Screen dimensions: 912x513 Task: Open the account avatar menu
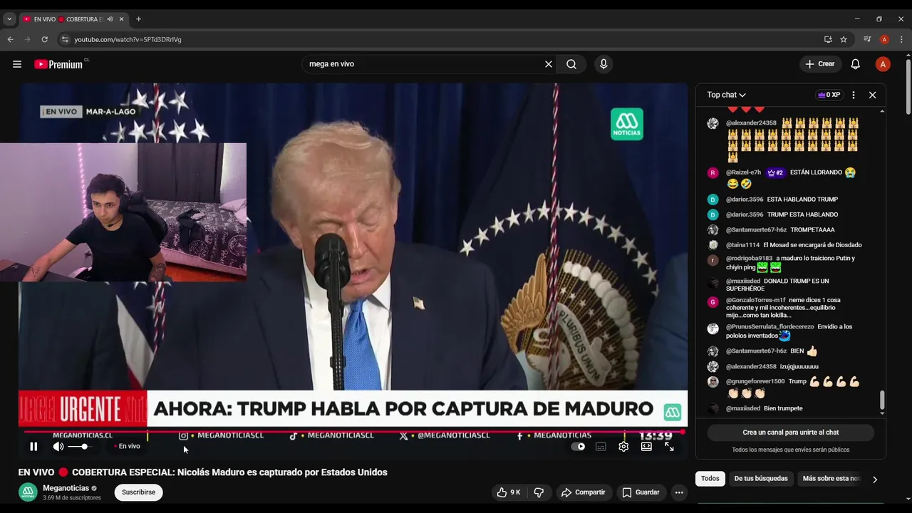(x=883, y=64)
